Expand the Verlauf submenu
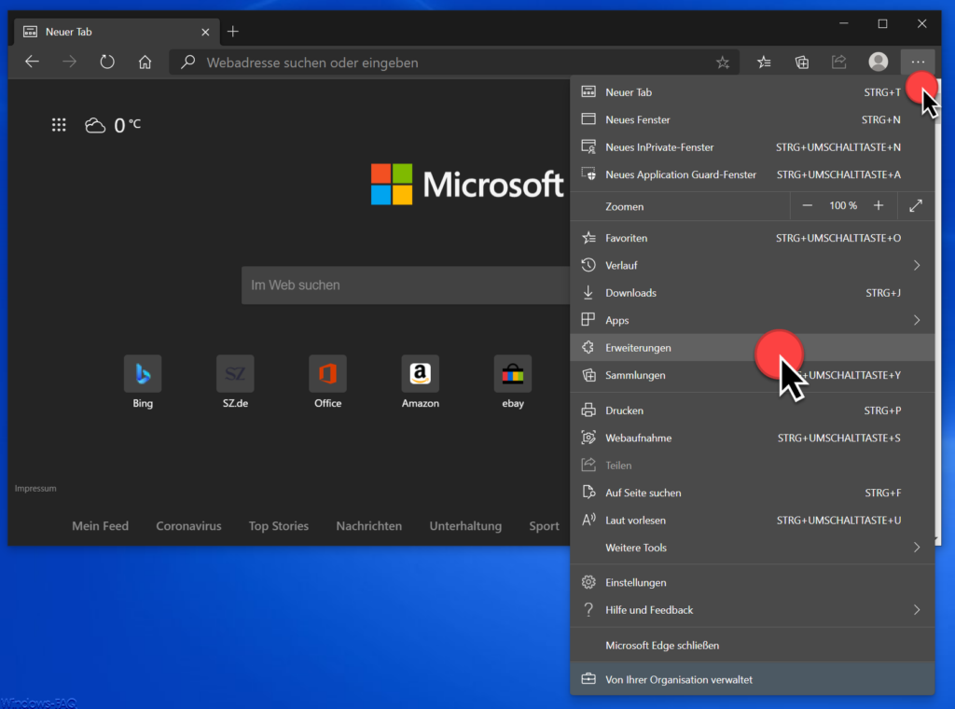The width and height of the screenshot is (955, 709). 753,265
